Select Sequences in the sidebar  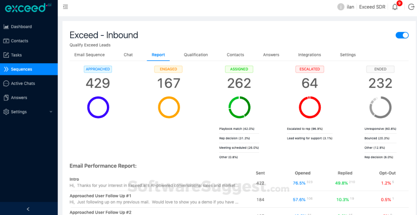pyautogui.click(x=29, y=69)
